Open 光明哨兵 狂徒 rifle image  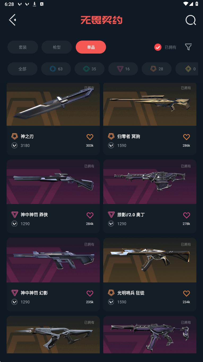click(150, 260)
